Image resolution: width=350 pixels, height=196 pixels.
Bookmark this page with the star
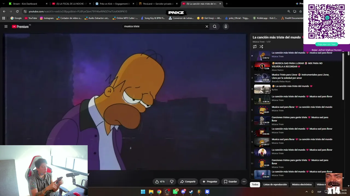(301, 11)
